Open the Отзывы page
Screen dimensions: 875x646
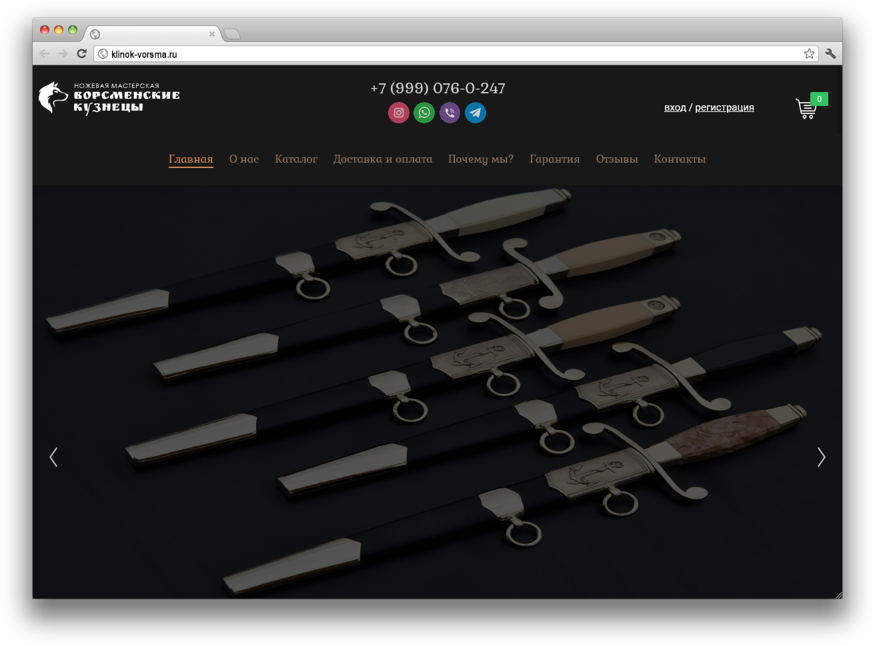(x=617, y=159)
